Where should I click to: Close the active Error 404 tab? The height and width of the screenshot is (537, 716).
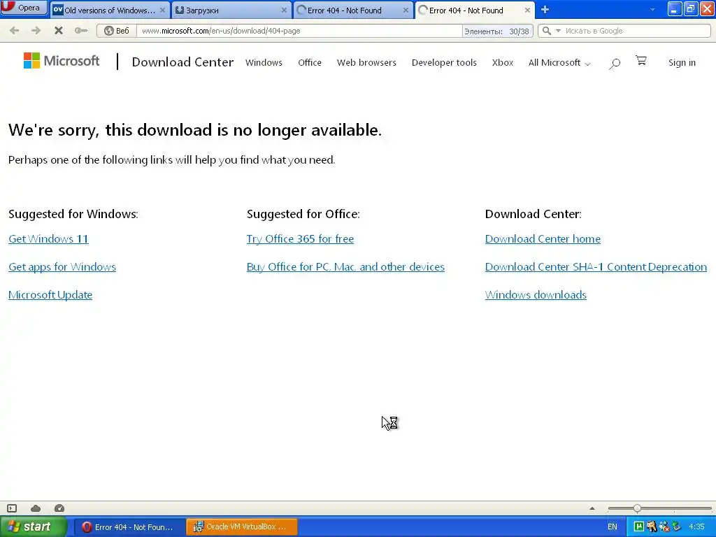pos(527,10)
